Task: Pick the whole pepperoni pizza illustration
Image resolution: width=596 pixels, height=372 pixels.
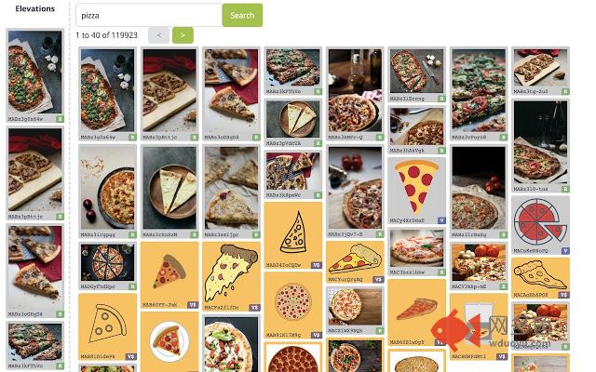Action: point(292,305)
